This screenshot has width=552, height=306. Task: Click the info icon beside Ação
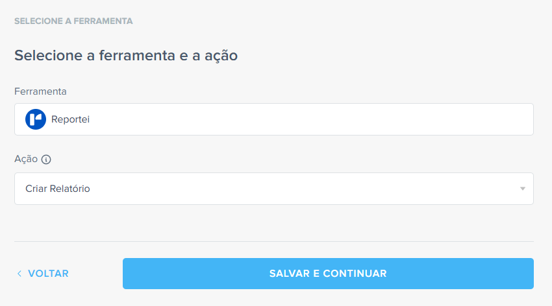[x=46, y=159]
